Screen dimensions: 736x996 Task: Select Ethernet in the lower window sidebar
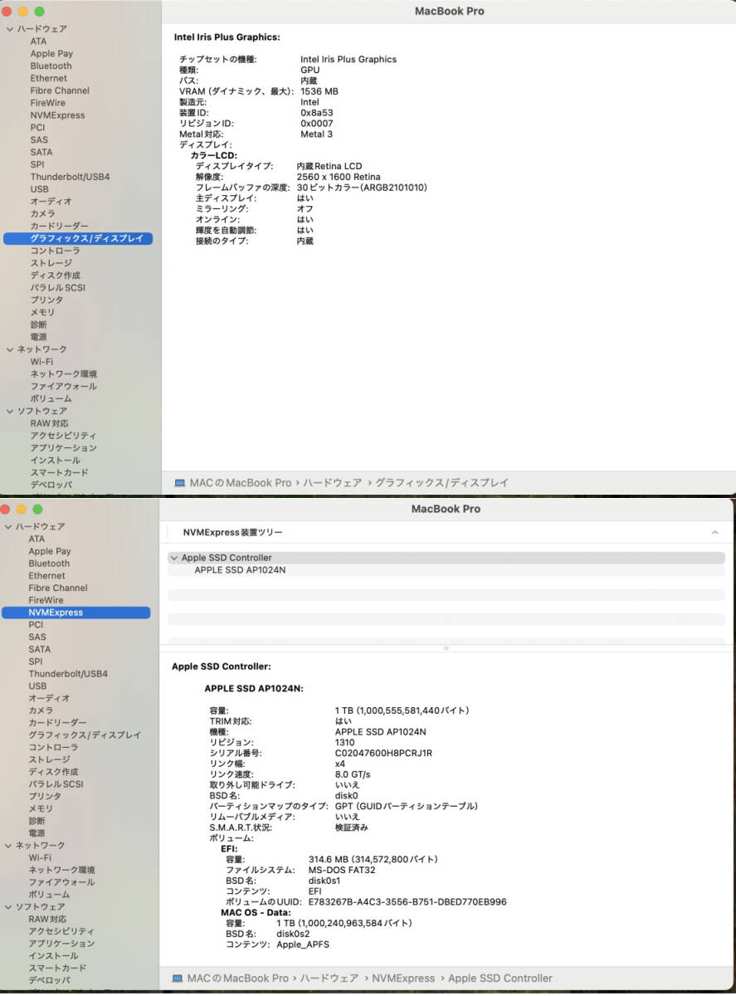[46, 576]
